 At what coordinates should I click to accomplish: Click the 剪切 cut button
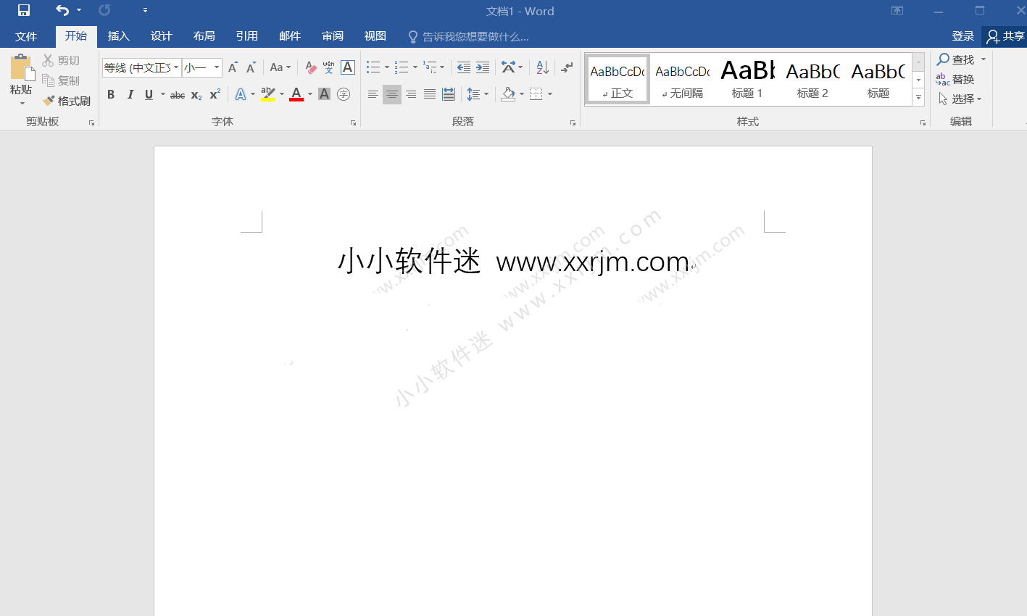click(x=62, y=60)
